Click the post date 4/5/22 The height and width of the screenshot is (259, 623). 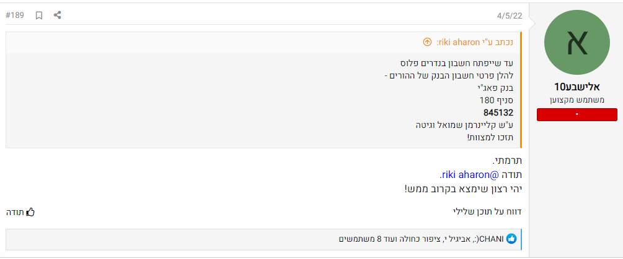[510, 15]
